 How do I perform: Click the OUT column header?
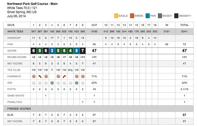[x=94, y=25]
